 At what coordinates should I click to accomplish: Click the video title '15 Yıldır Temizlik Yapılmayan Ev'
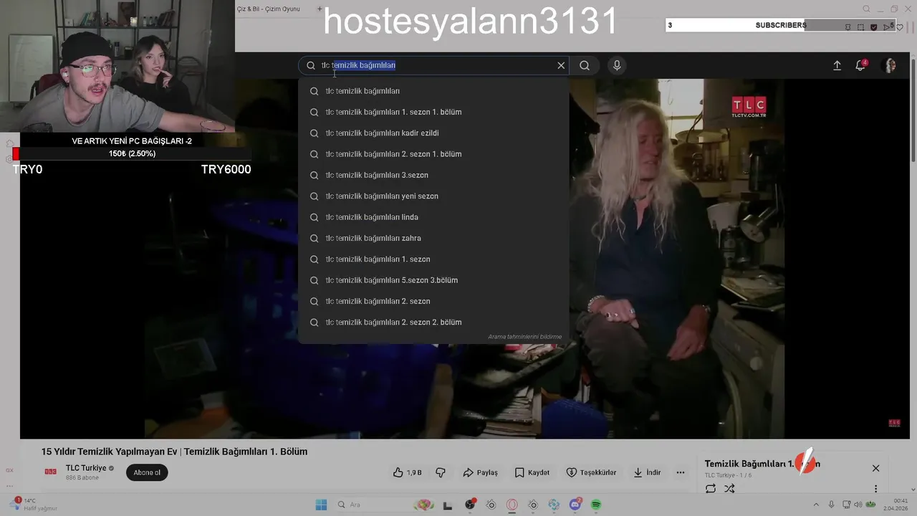coord(174,451)
